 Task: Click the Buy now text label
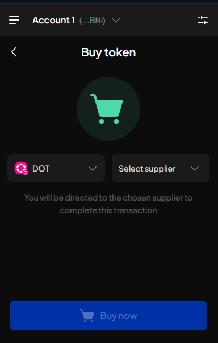(x=119, y=316)
